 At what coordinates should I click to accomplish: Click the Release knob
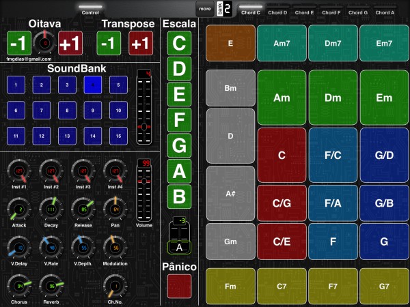click(83, 209)
